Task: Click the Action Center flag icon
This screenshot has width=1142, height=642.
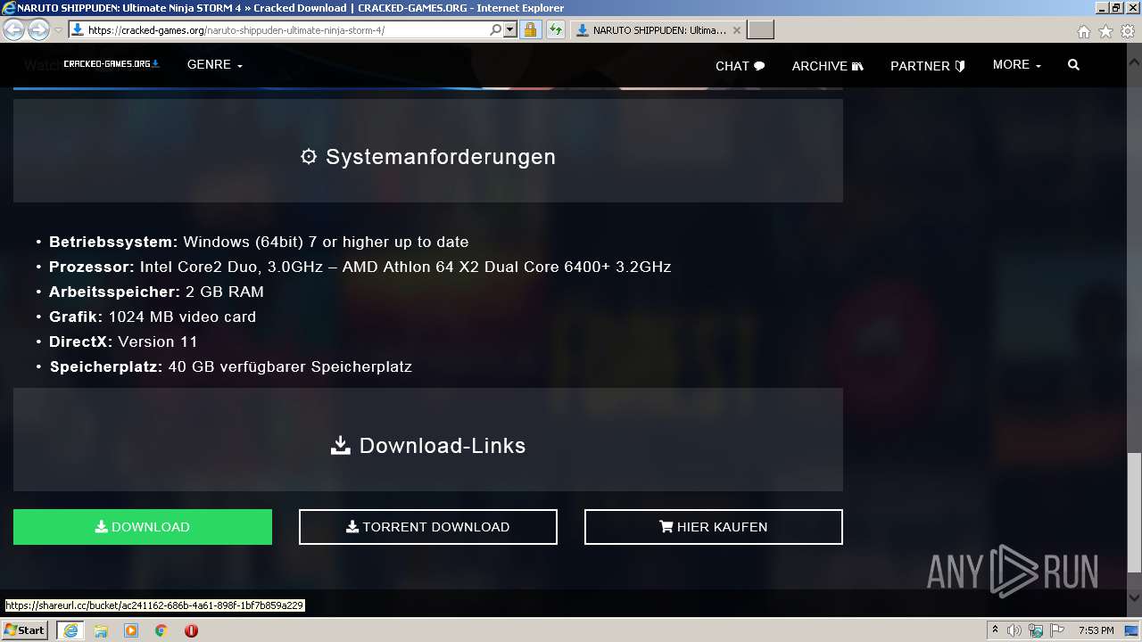Action: [1057, 630]
